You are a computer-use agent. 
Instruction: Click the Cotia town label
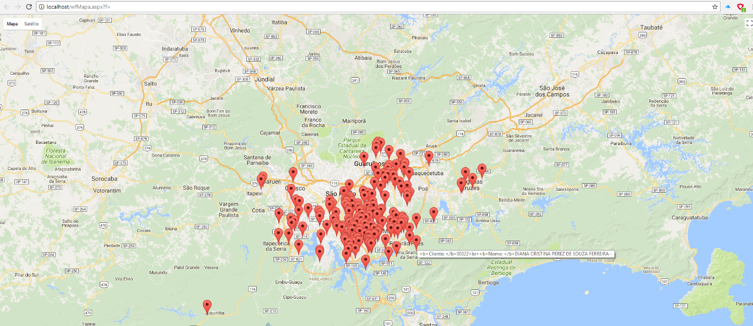(x=259, y=210)
